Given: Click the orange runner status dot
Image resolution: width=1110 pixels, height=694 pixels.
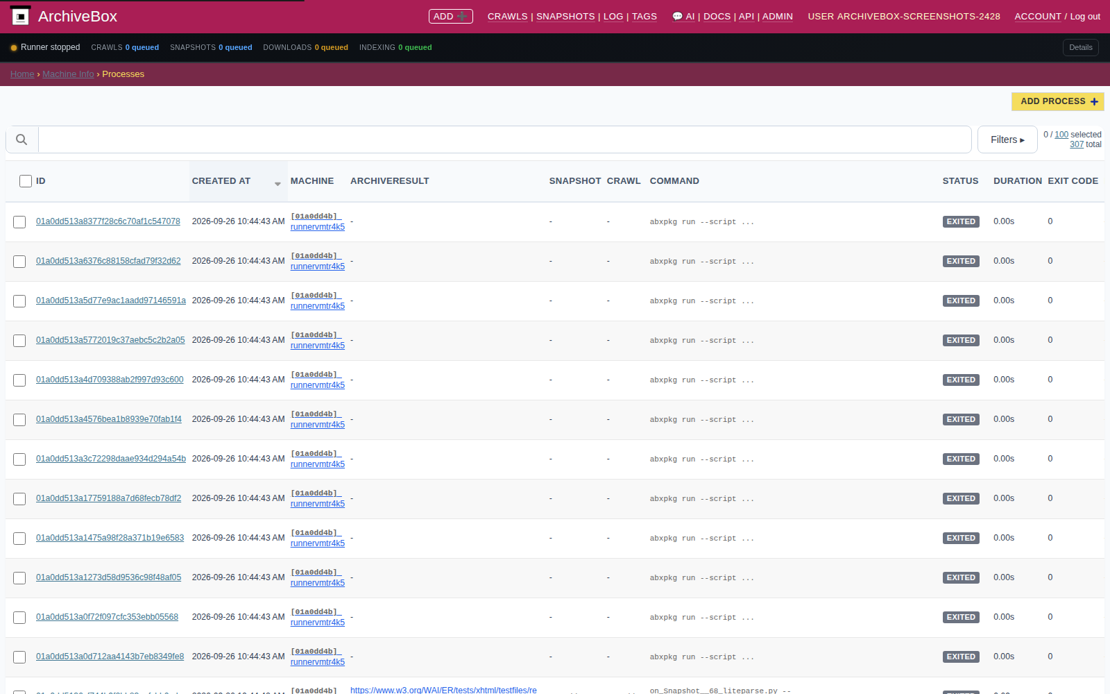Looking at the screenshot, I should click(14, 48).
